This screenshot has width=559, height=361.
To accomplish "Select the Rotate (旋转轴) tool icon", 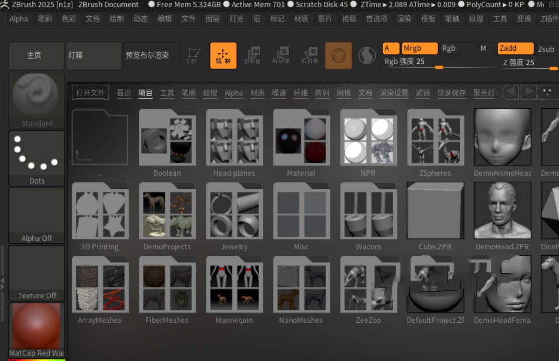I will click(309, 56).
